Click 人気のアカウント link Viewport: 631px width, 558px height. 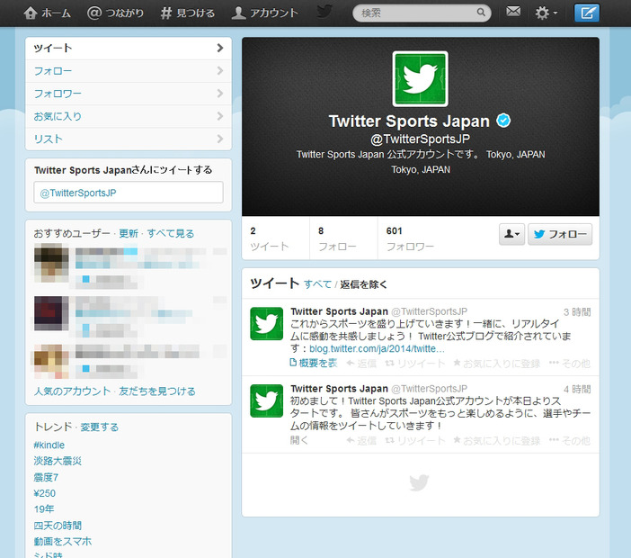tap(72, 391)
